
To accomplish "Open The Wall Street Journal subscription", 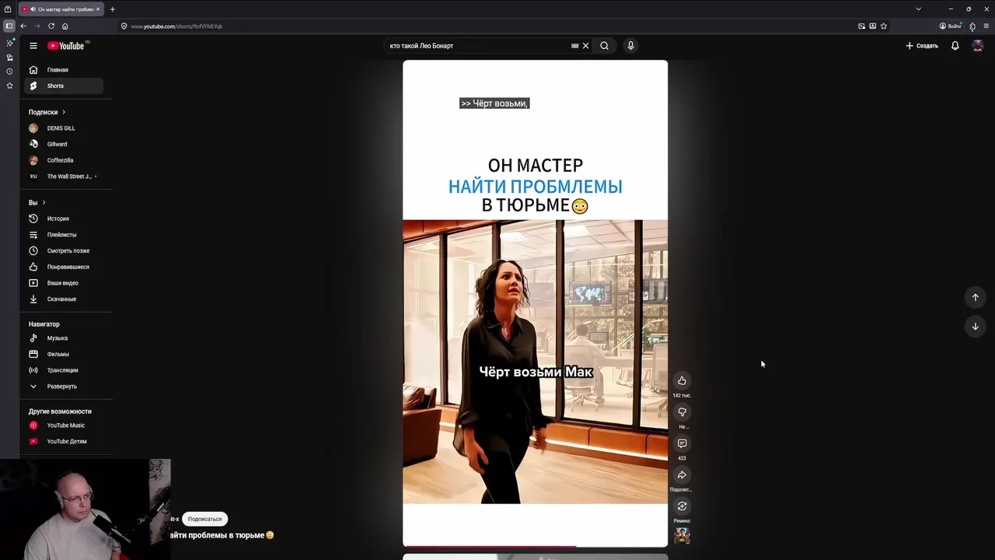I will (x=65, y=177).
